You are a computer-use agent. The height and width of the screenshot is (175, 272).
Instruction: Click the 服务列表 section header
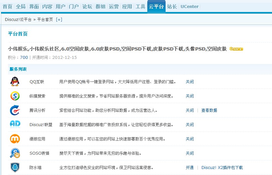click(18, 69)
